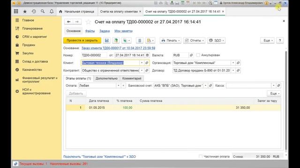300x168 pixels.
Task: Expand the Договор dropdown list
Action: click(x=233, y=70)
